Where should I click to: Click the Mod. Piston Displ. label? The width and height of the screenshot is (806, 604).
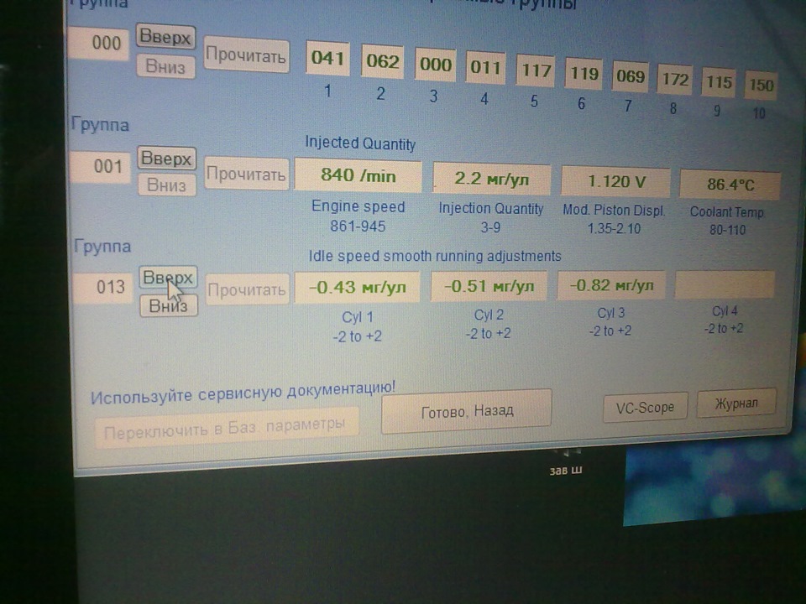(x=614, y=211)
